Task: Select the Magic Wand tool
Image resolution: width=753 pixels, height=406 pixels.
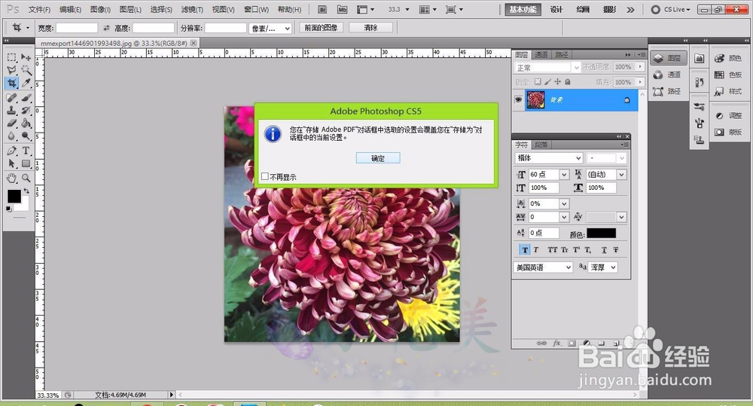Action: click(x=26, y=70)
